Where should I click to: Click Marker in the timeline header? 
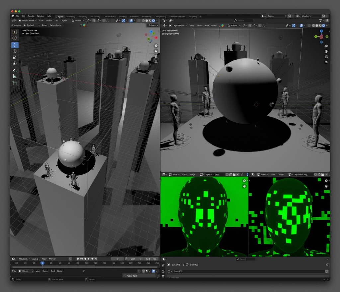[x=52, y=259]
